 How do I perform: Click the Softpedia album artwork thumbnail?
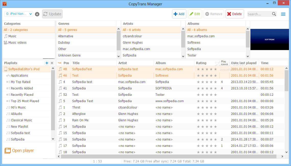click(x=270, y=39)
